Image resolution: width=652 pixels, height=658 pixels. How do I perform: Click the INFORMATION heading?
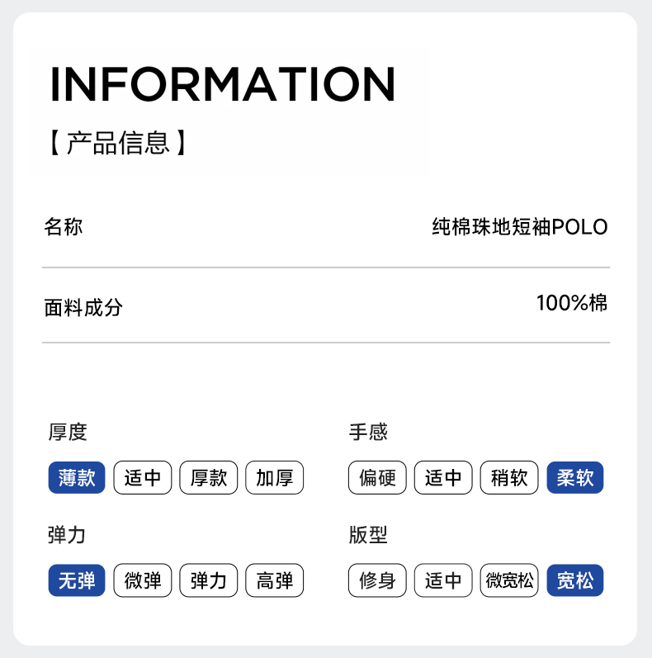click(223, 83)
